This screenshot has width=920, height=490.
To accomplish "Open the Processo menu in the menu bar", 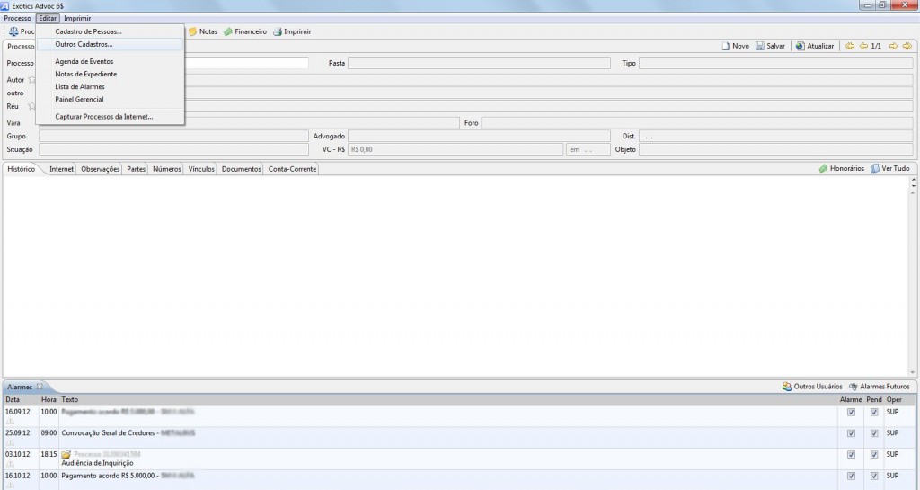I will pyautogui.click(x=17, y=18).
